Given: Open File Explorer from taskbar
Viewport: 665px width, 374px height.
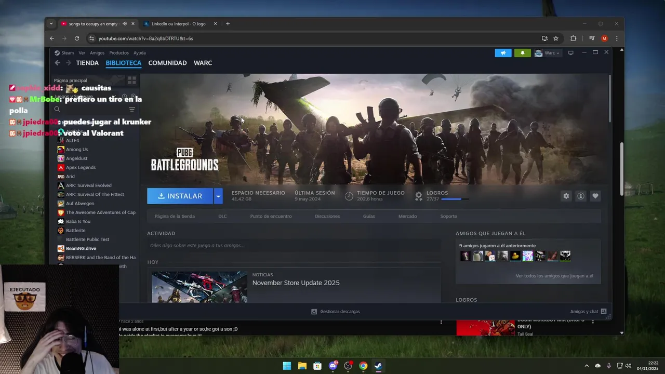Looking at the screenshot, I should pyautogui.click(x=302, y=366).
